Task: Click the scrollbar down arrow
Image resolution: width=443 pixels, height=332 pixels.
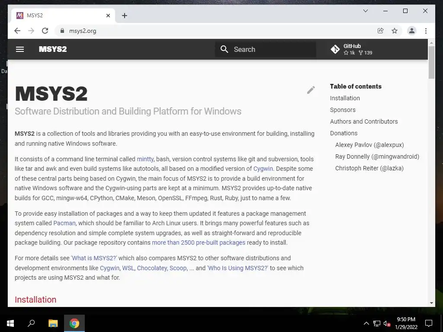Action: pyautogui.click(x=431, y=303)
